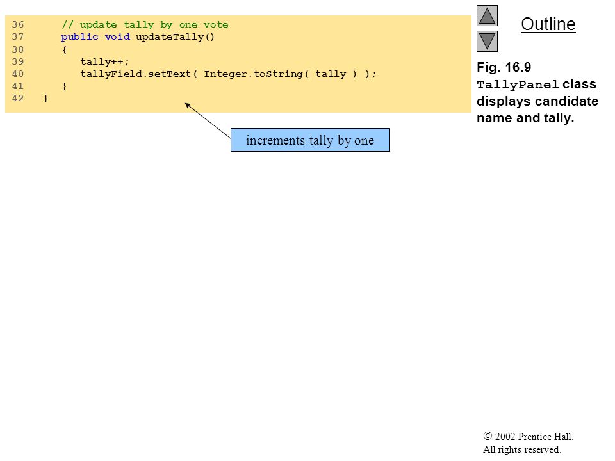Click the tallyField.setText code line

pos(228,74)
